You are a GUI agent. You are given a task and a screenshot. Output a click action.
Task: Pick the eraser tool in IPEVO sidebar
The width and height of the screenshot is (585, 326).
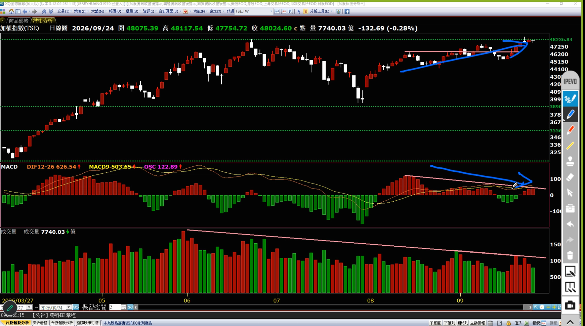point(570,177)
